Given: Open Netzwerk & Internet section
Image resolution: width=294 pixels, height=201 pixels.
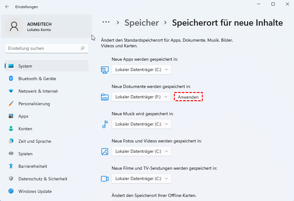Looking at the screenshot, I should pos(38,91).
